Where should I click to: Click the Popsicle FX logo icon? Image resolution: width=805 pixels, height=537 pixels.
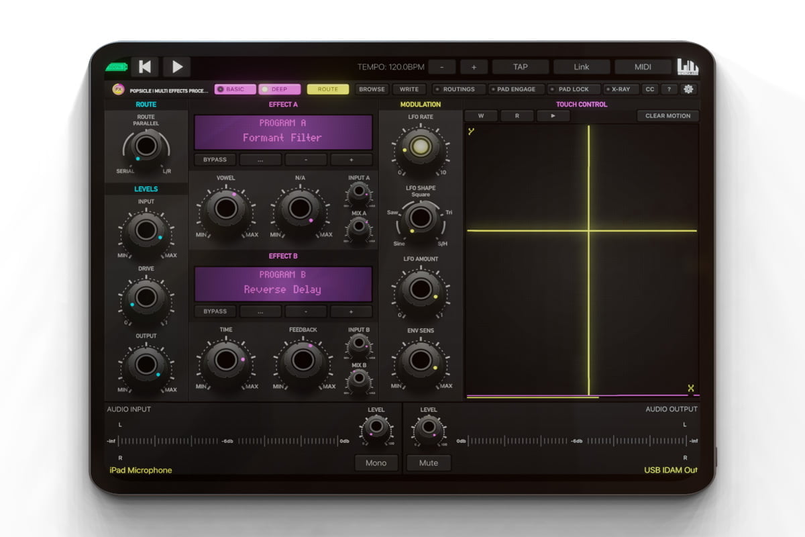pyautogui.click(x=118, y=89)
